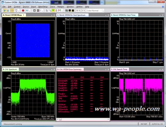Image resolution: width=166 pixels, height=127 pixels.
Task: Expand the trace layout dropdown arrow
Action: (x=40, y=11)
